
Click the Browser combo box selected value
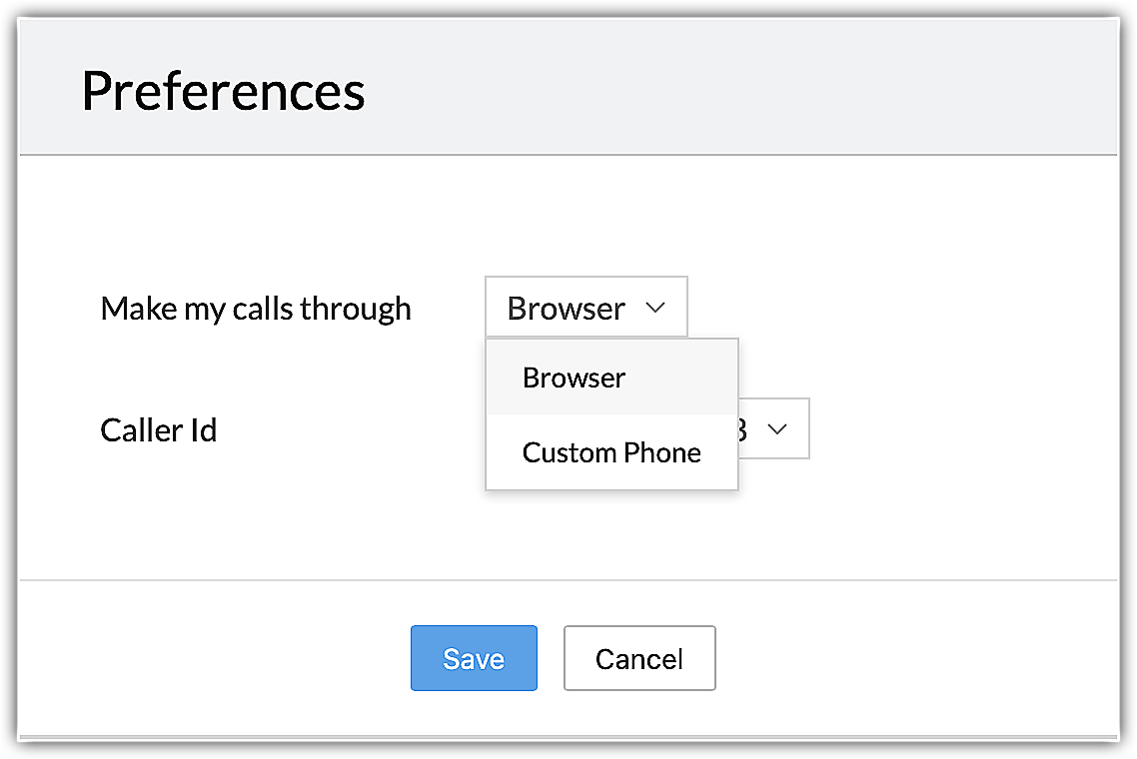(x=566, y=308)
